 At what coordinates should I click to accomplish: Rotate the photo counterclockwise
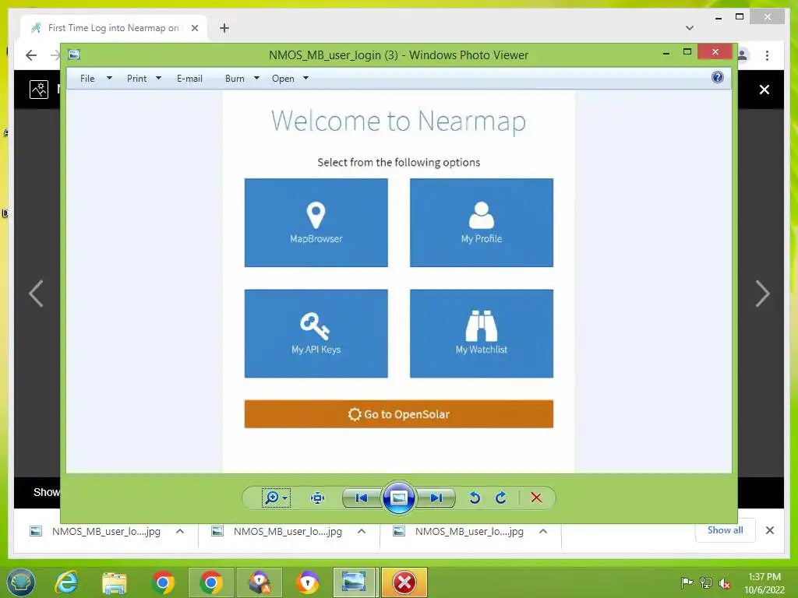(475, 498)
